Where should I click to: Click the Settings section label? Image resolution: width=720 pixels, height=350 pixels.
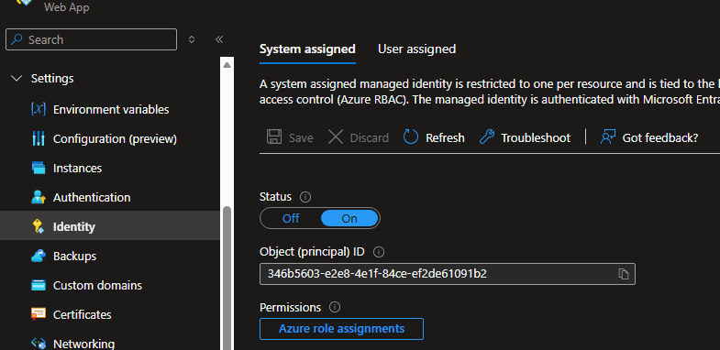coord(52,79)
